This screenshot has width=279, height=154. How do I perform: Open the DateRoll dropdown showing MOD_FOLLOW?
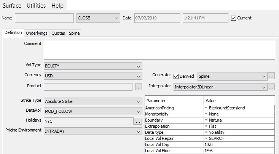click(93, 111)
